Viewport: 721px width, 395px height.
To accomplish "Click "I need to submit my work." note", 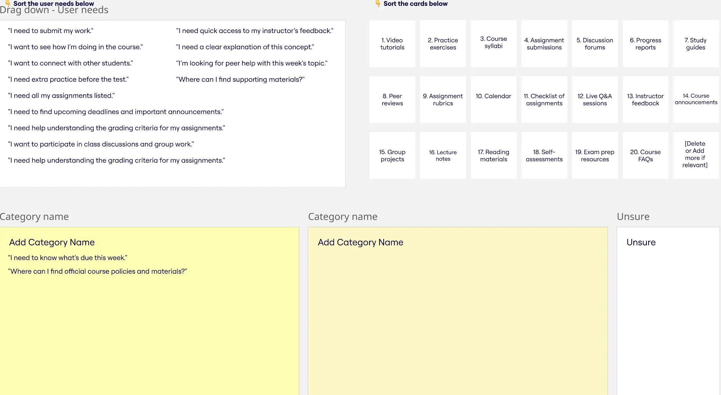I will coord(51,31).
